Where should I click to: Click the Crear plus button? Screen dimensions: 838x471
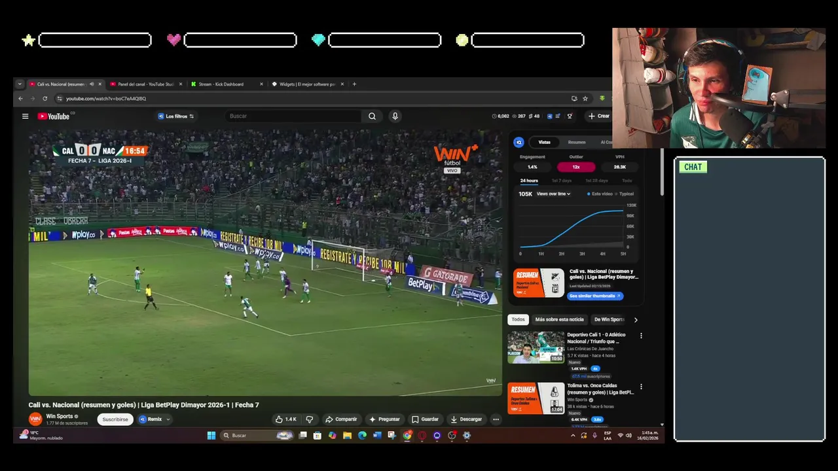tap(598, 116)
